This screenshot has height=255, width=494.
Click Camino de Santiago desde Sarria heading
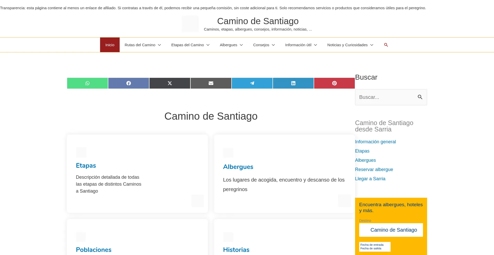coord(384,126)
